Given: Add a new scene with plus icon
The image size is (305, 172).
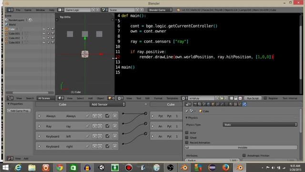Looking at the screenshot, I should [137, 10].
